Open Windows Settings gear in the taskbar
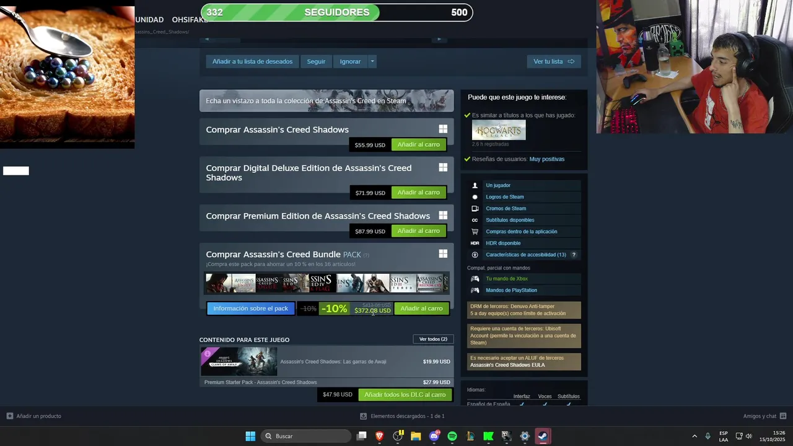793x446 pixels. pos(525,436)
